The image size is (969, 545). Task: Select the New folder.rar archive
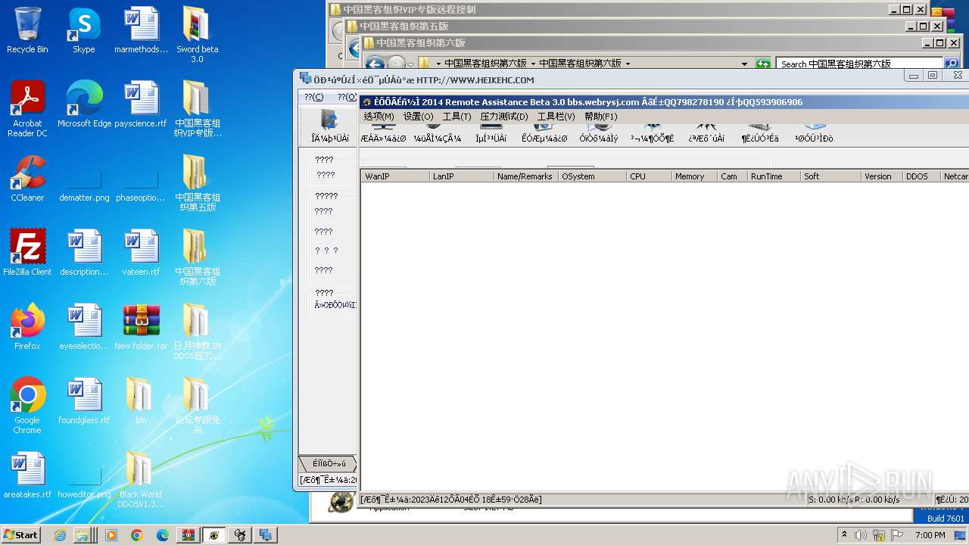(141, 327)
